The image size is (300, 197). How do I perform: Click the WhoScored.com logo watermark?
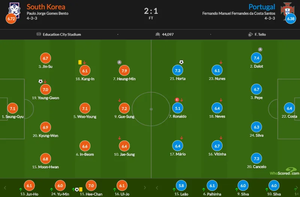tap(284, 172)
